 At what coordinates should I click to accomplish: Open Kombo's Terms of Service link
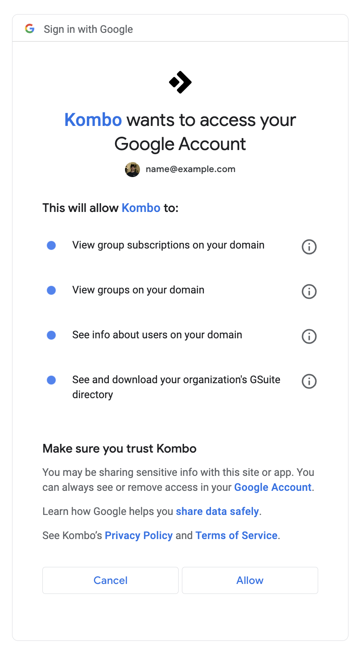pyautogui.click(x=236, y=535)
